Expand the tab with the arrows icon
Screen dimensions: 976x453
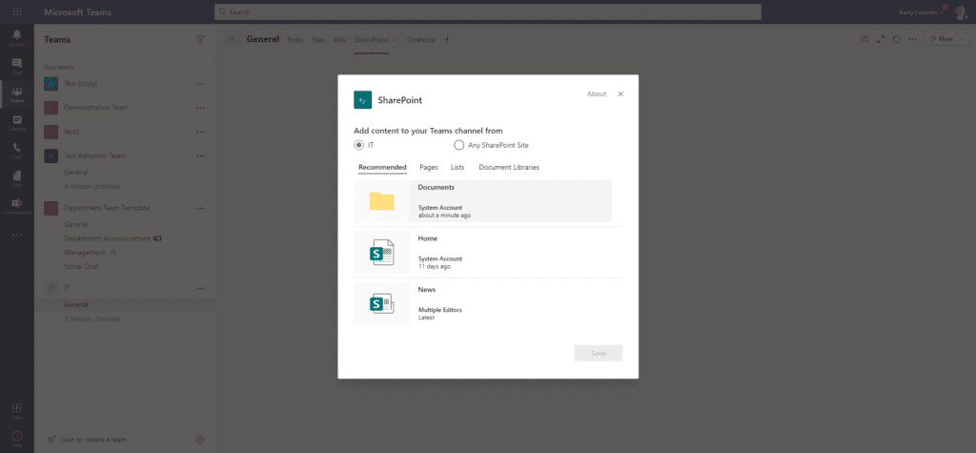tap(881, 39)
